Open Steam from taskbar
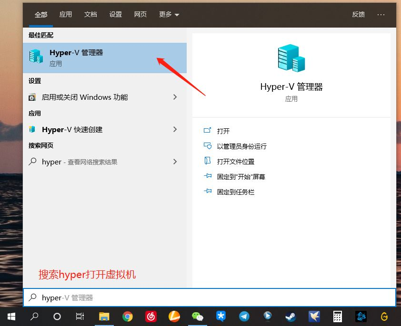401x326 pixels. pyautogui.click(x=291, y=316)
